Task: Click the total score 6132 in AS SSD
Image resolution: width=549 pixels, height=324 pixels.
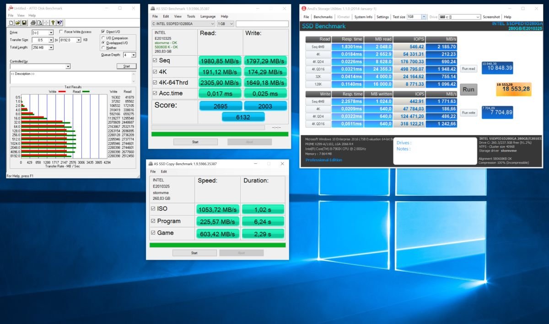Action: pos(243,117)
